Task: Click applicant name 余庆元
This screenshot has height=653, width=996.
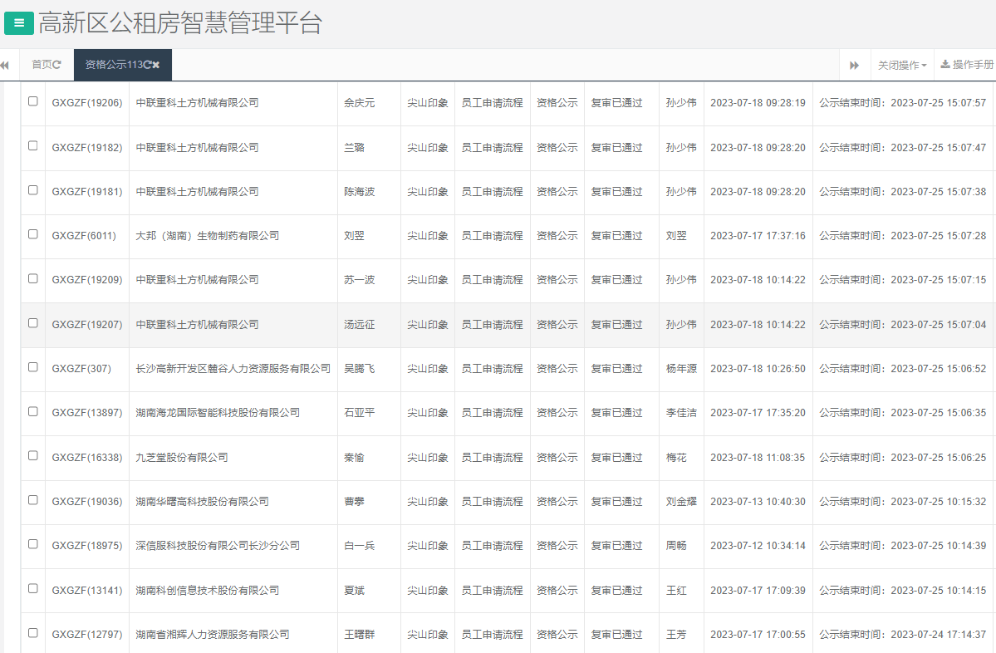Action: tap(360, 103)
